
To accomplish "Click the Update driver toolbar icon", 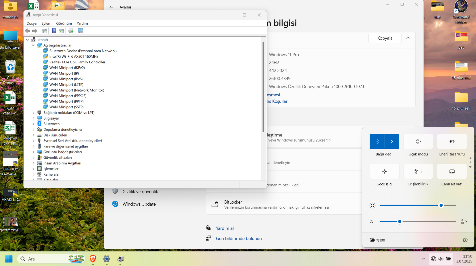I will coord(71,31).
